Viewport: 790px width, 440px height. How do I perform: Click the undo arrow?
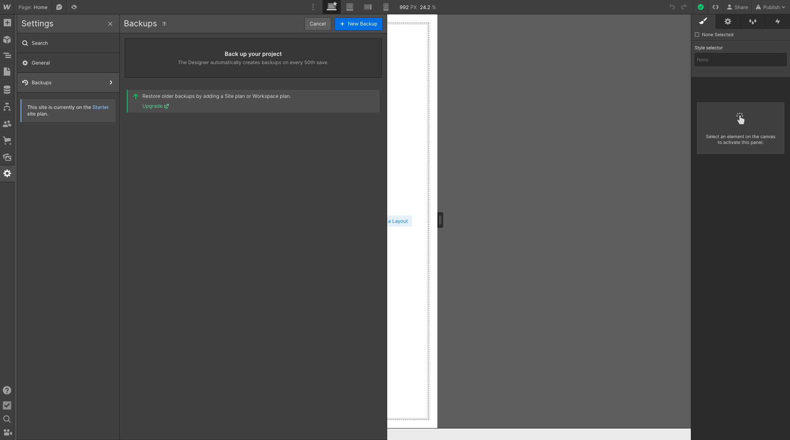click(x=672, y=7)
